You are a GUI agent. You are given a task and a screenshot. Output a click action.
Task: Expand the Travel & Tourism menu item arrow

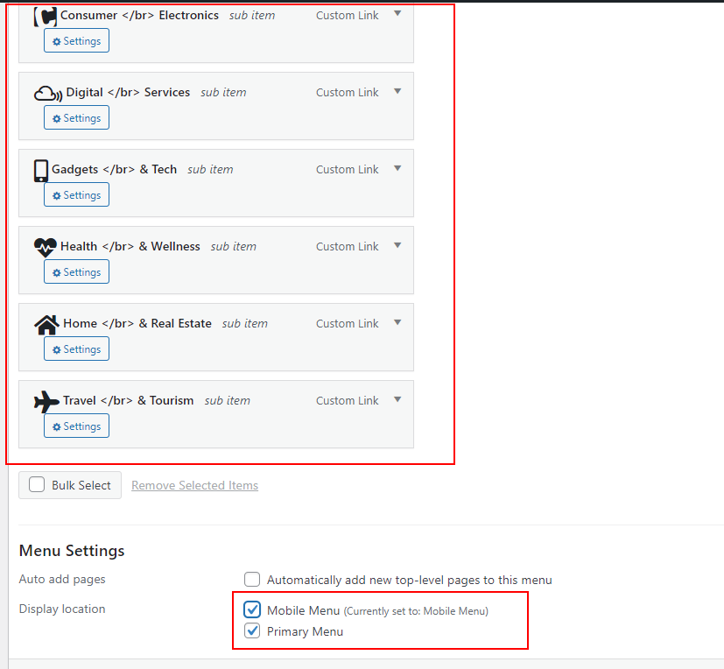pos(397,400)
